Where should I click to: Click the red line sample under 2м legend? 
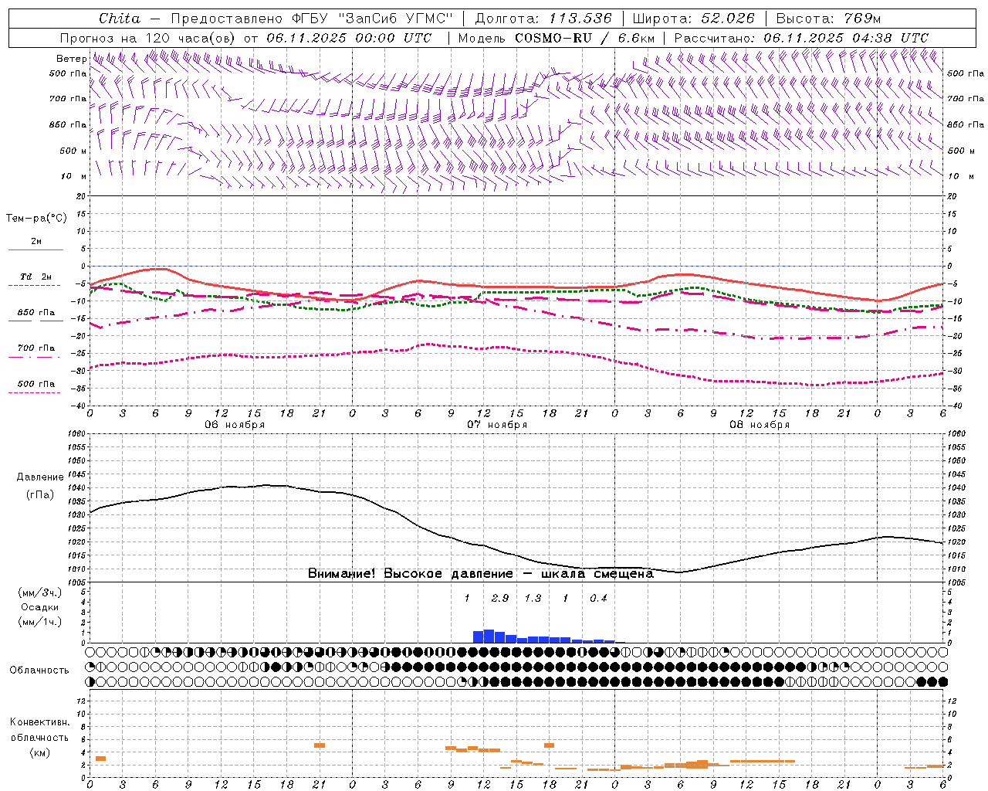pos(36,250)
